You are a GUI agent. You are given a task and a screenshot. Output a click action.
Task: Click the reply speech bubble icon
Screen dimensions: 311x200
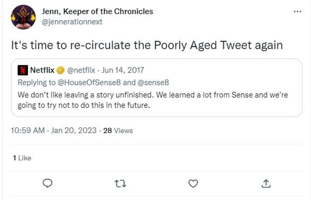click(47, 183)
